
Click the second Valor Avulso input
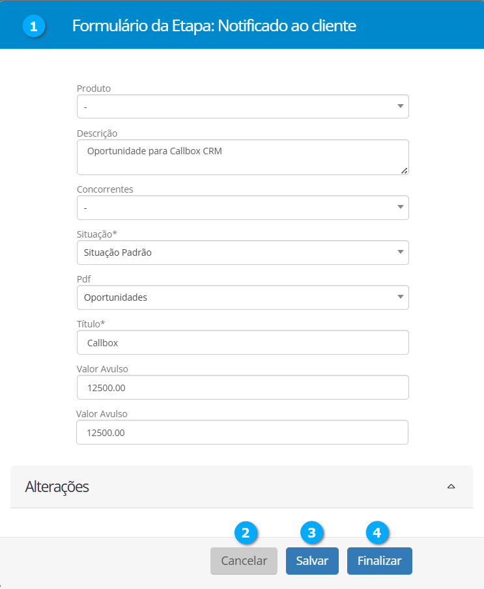(x=242, y=432)
